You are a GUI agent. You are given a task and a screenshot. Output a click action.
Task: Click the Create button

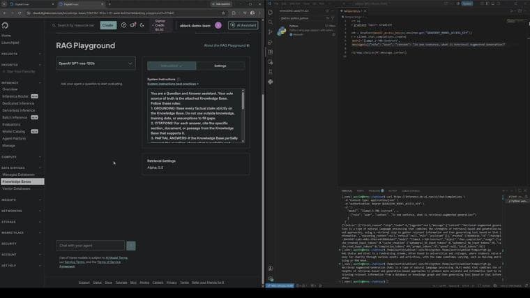[108, 25]
